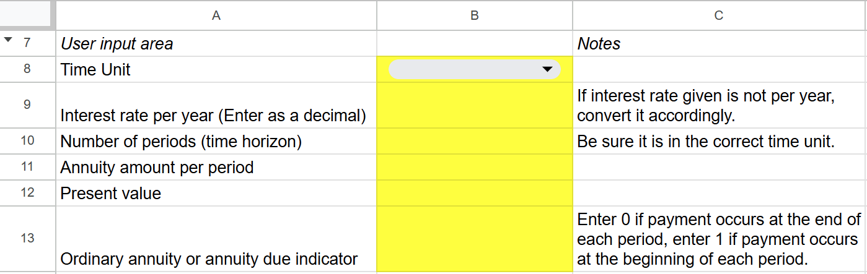This screenshot has height=274, width=867.
Task: Select the column B header
Action: click(x=474, y=15)
